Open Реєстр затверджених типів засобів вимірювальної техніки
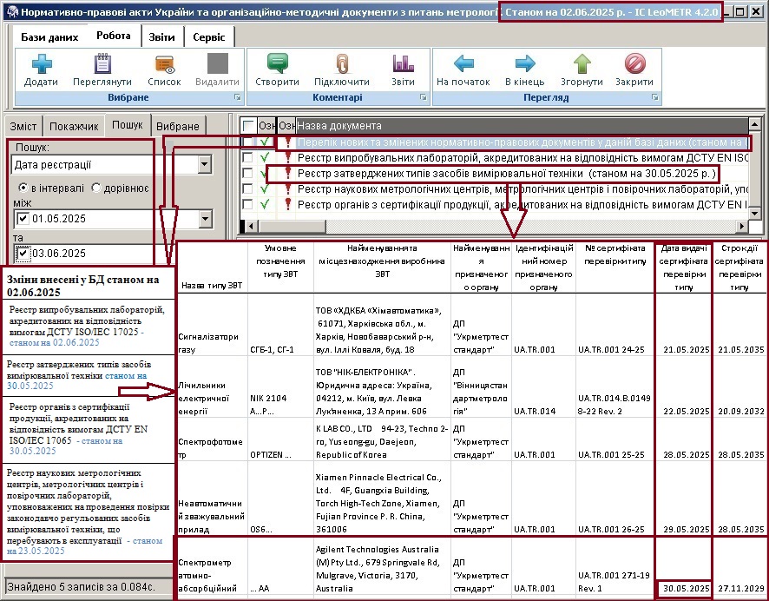Screen dimensions: 769x601 507,173
